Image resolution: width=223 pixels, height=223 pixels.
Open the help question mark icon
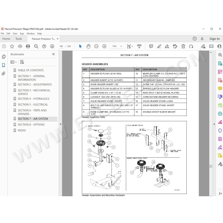195,39
